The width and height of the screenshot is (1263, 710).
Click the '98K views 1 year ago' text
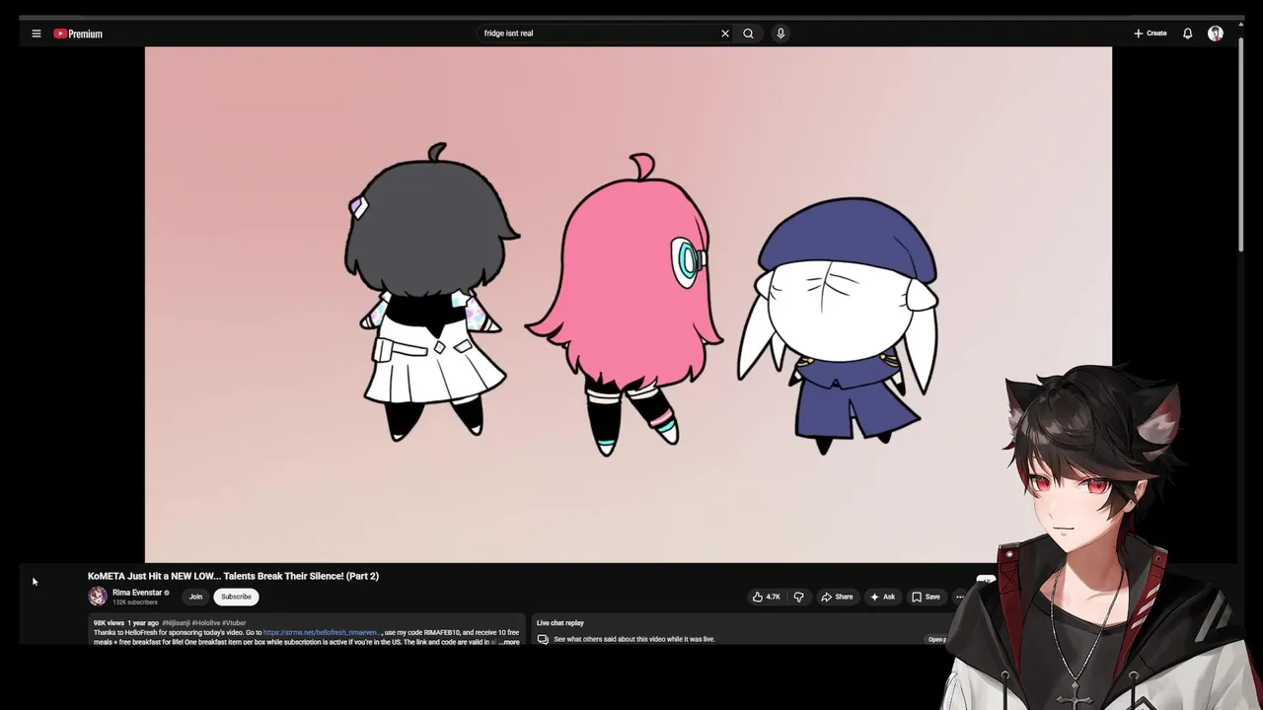pyautogui.click(x=126, y=623)
